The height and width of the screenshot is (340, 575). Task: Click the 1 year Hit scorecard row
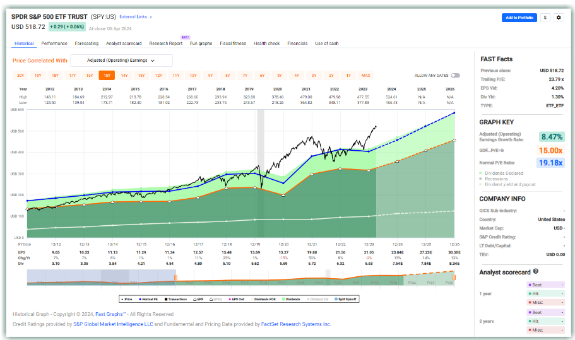546,293
